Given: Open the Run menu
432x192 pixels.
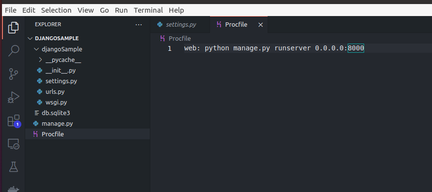Looking at the screenshot, I should pos(121,10).
